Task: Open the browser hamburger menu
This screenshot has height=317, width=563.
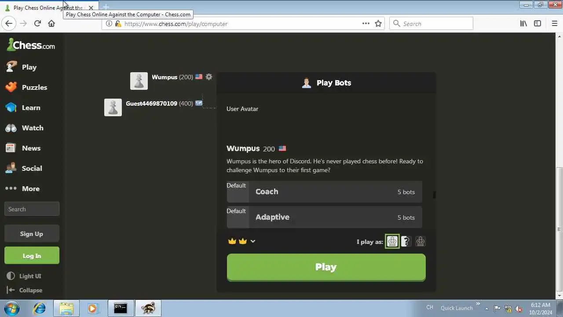Action: pos(554,24)
